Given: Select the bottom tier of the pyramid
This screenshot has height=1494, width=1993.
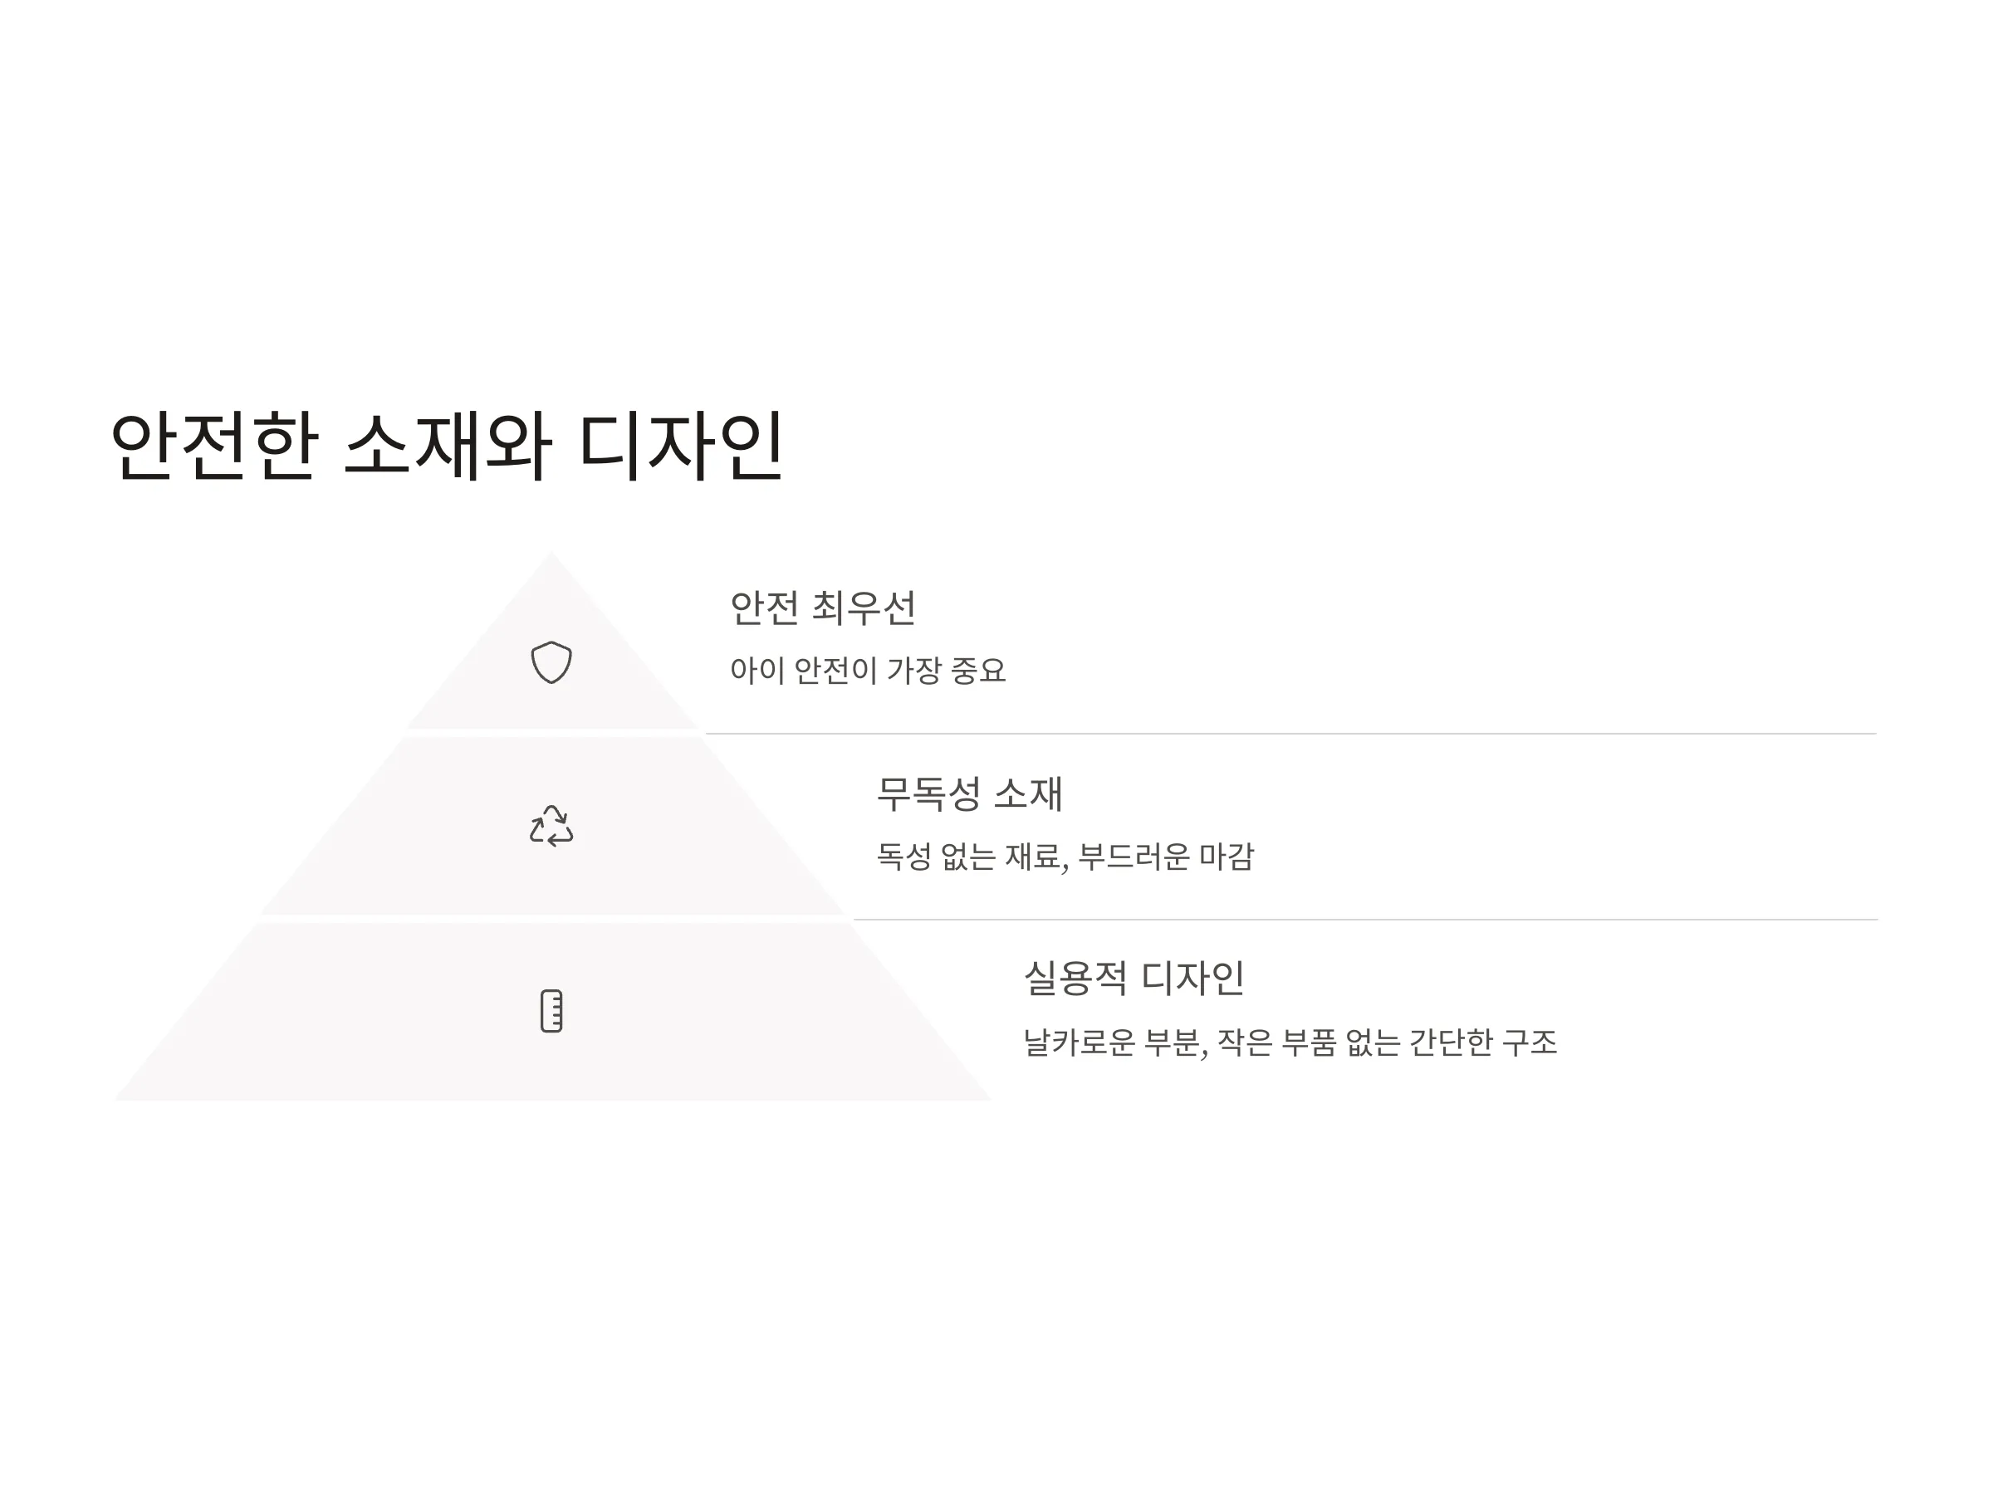Looking at the screenshot, I should (x=551, y=1013).
